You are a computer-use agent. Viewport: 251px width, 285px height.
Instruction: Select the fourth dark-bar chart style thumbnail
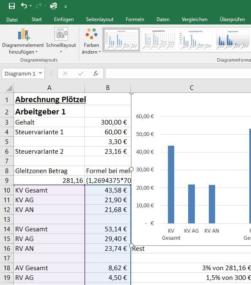pos(233,40)
